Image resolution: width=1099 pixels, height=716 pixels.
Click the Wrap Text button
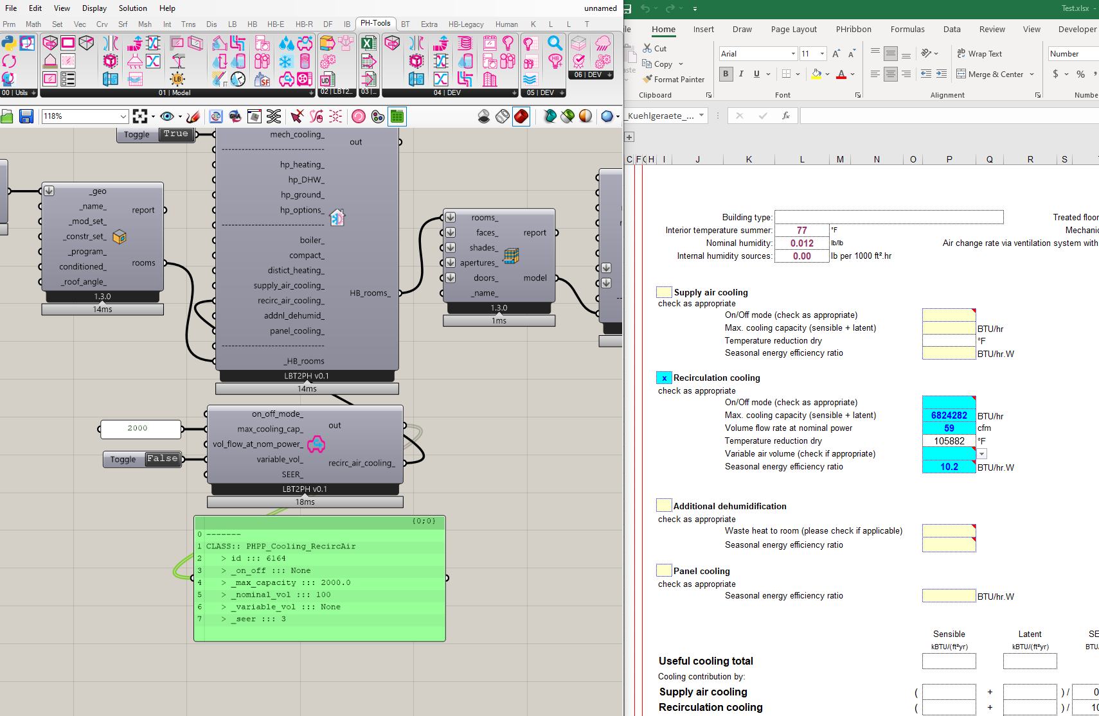pyautogui.click(x=979, y=54)
